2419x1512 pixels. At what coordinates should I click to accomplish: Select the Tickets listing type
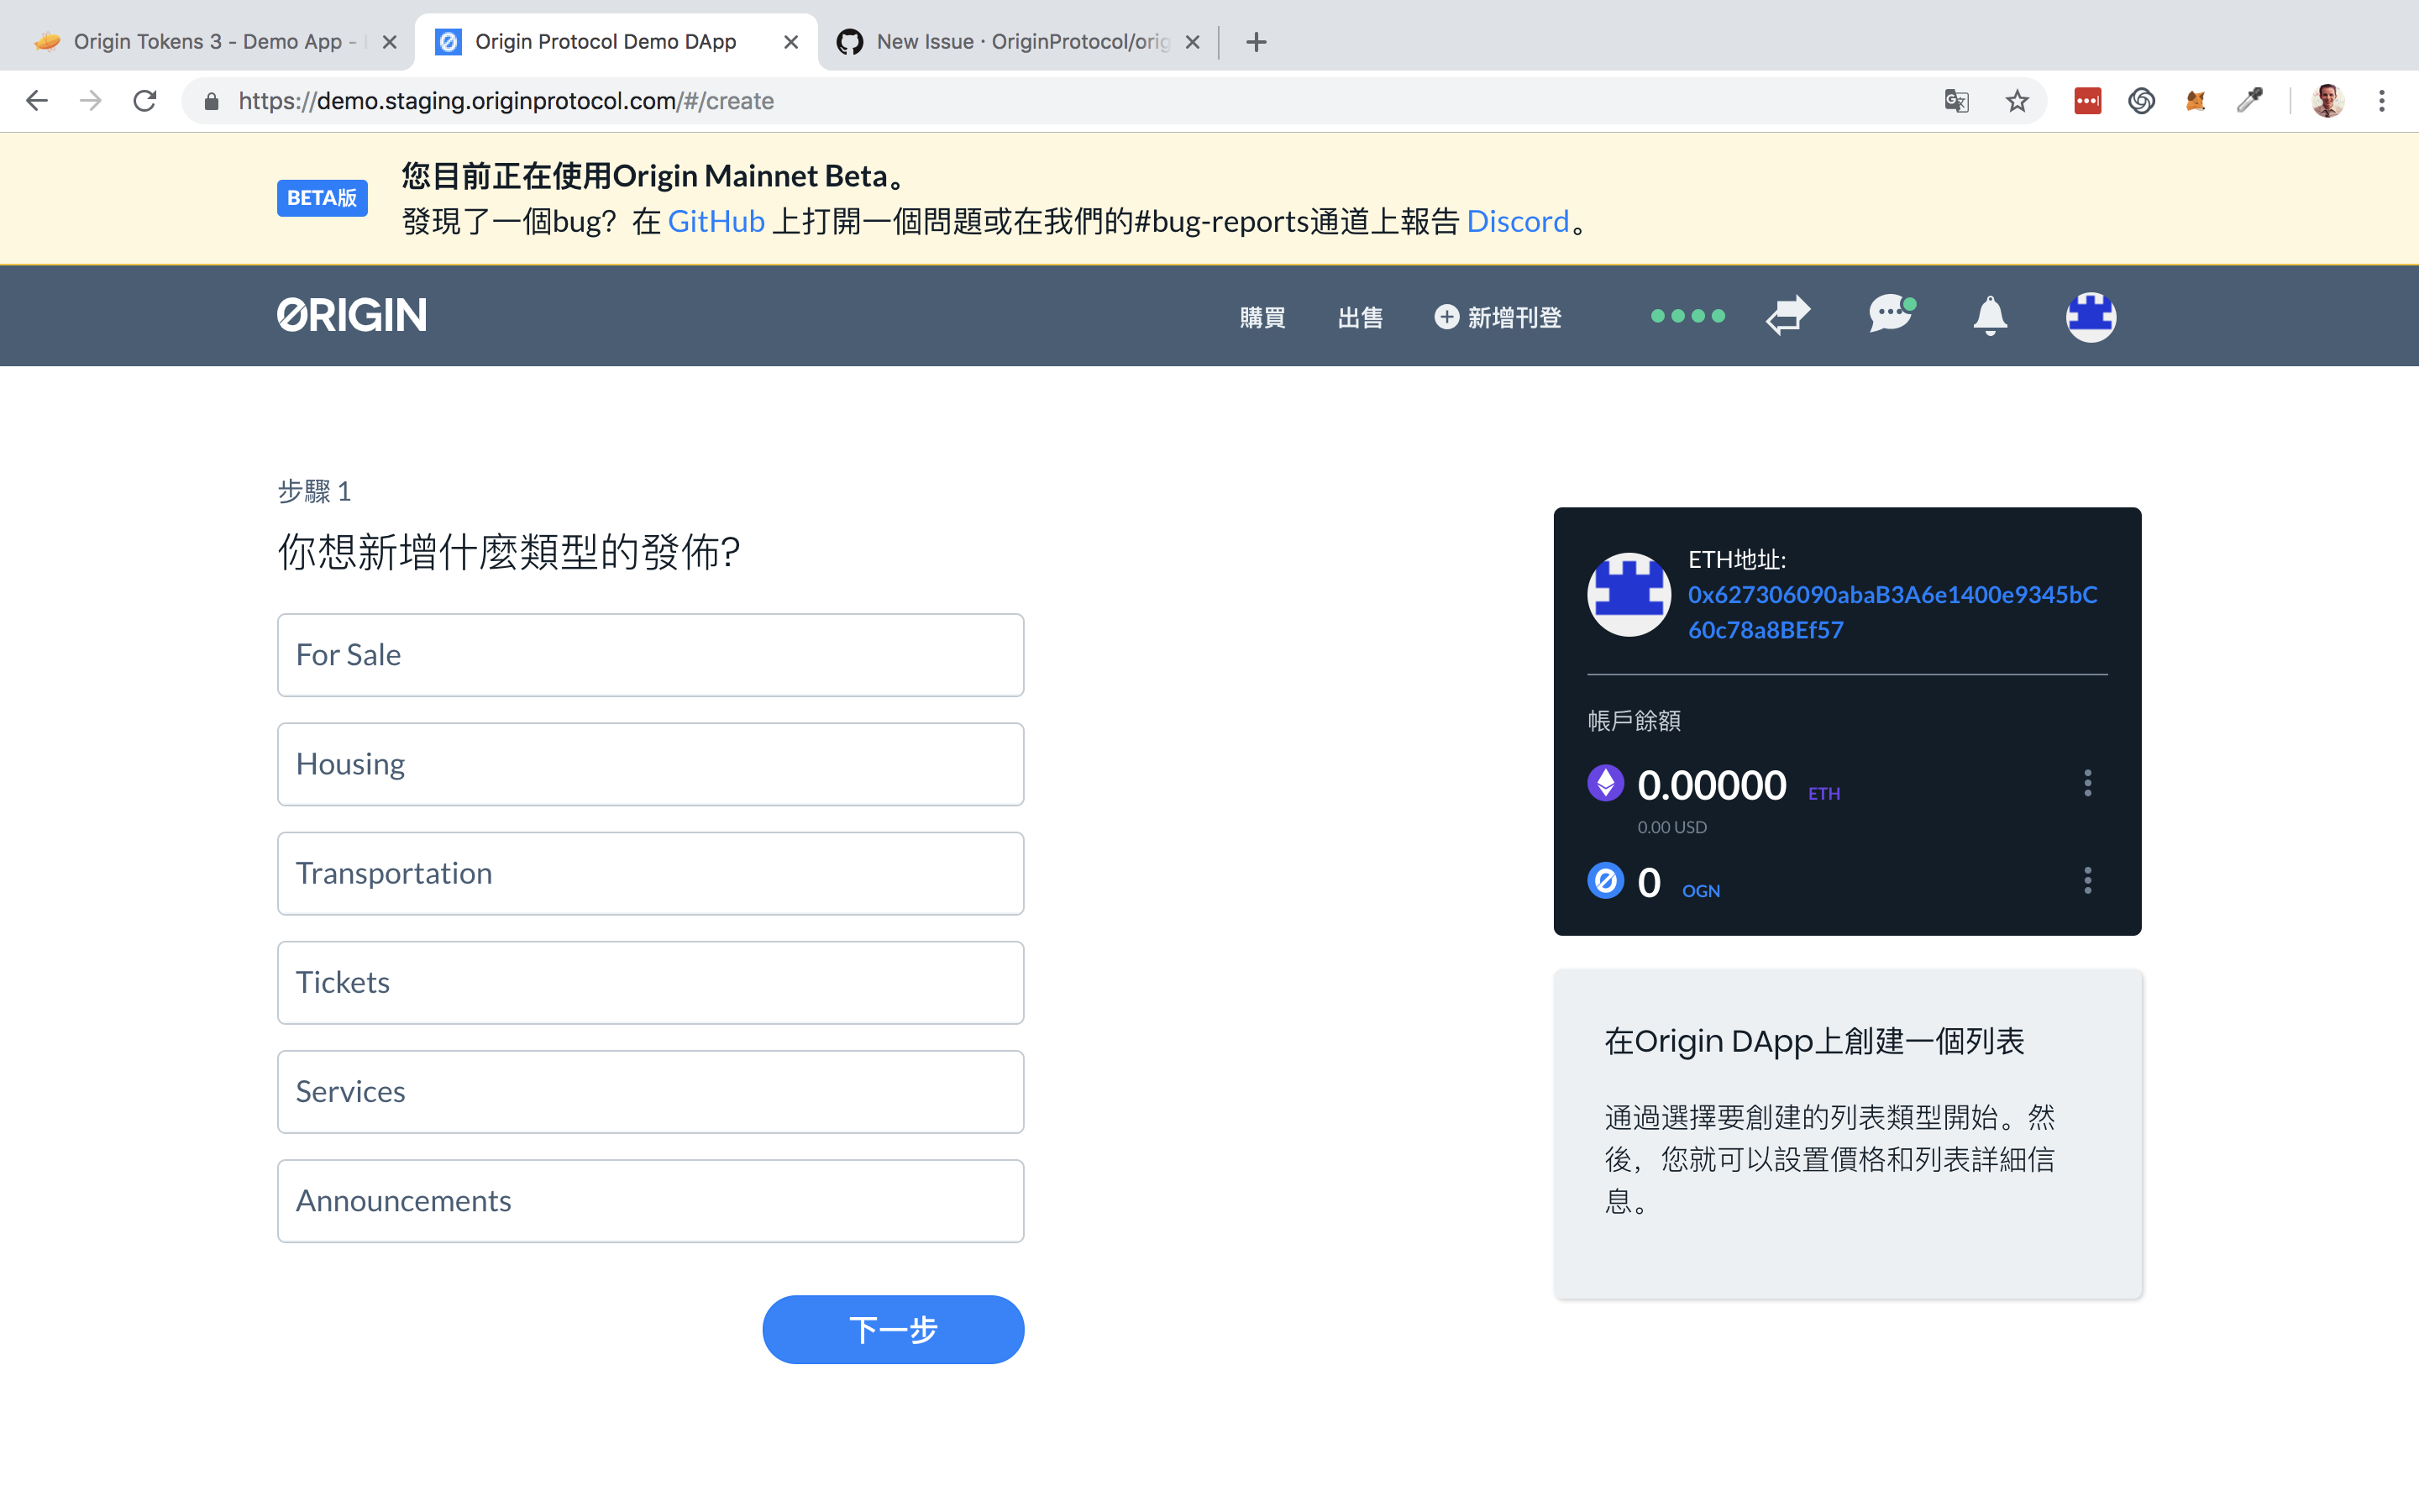coord(651,982)
